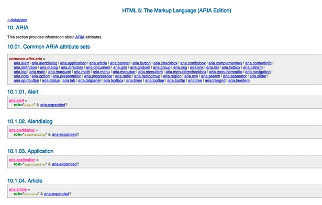
Task: Open the aria.group link
Action: [162, 67]
